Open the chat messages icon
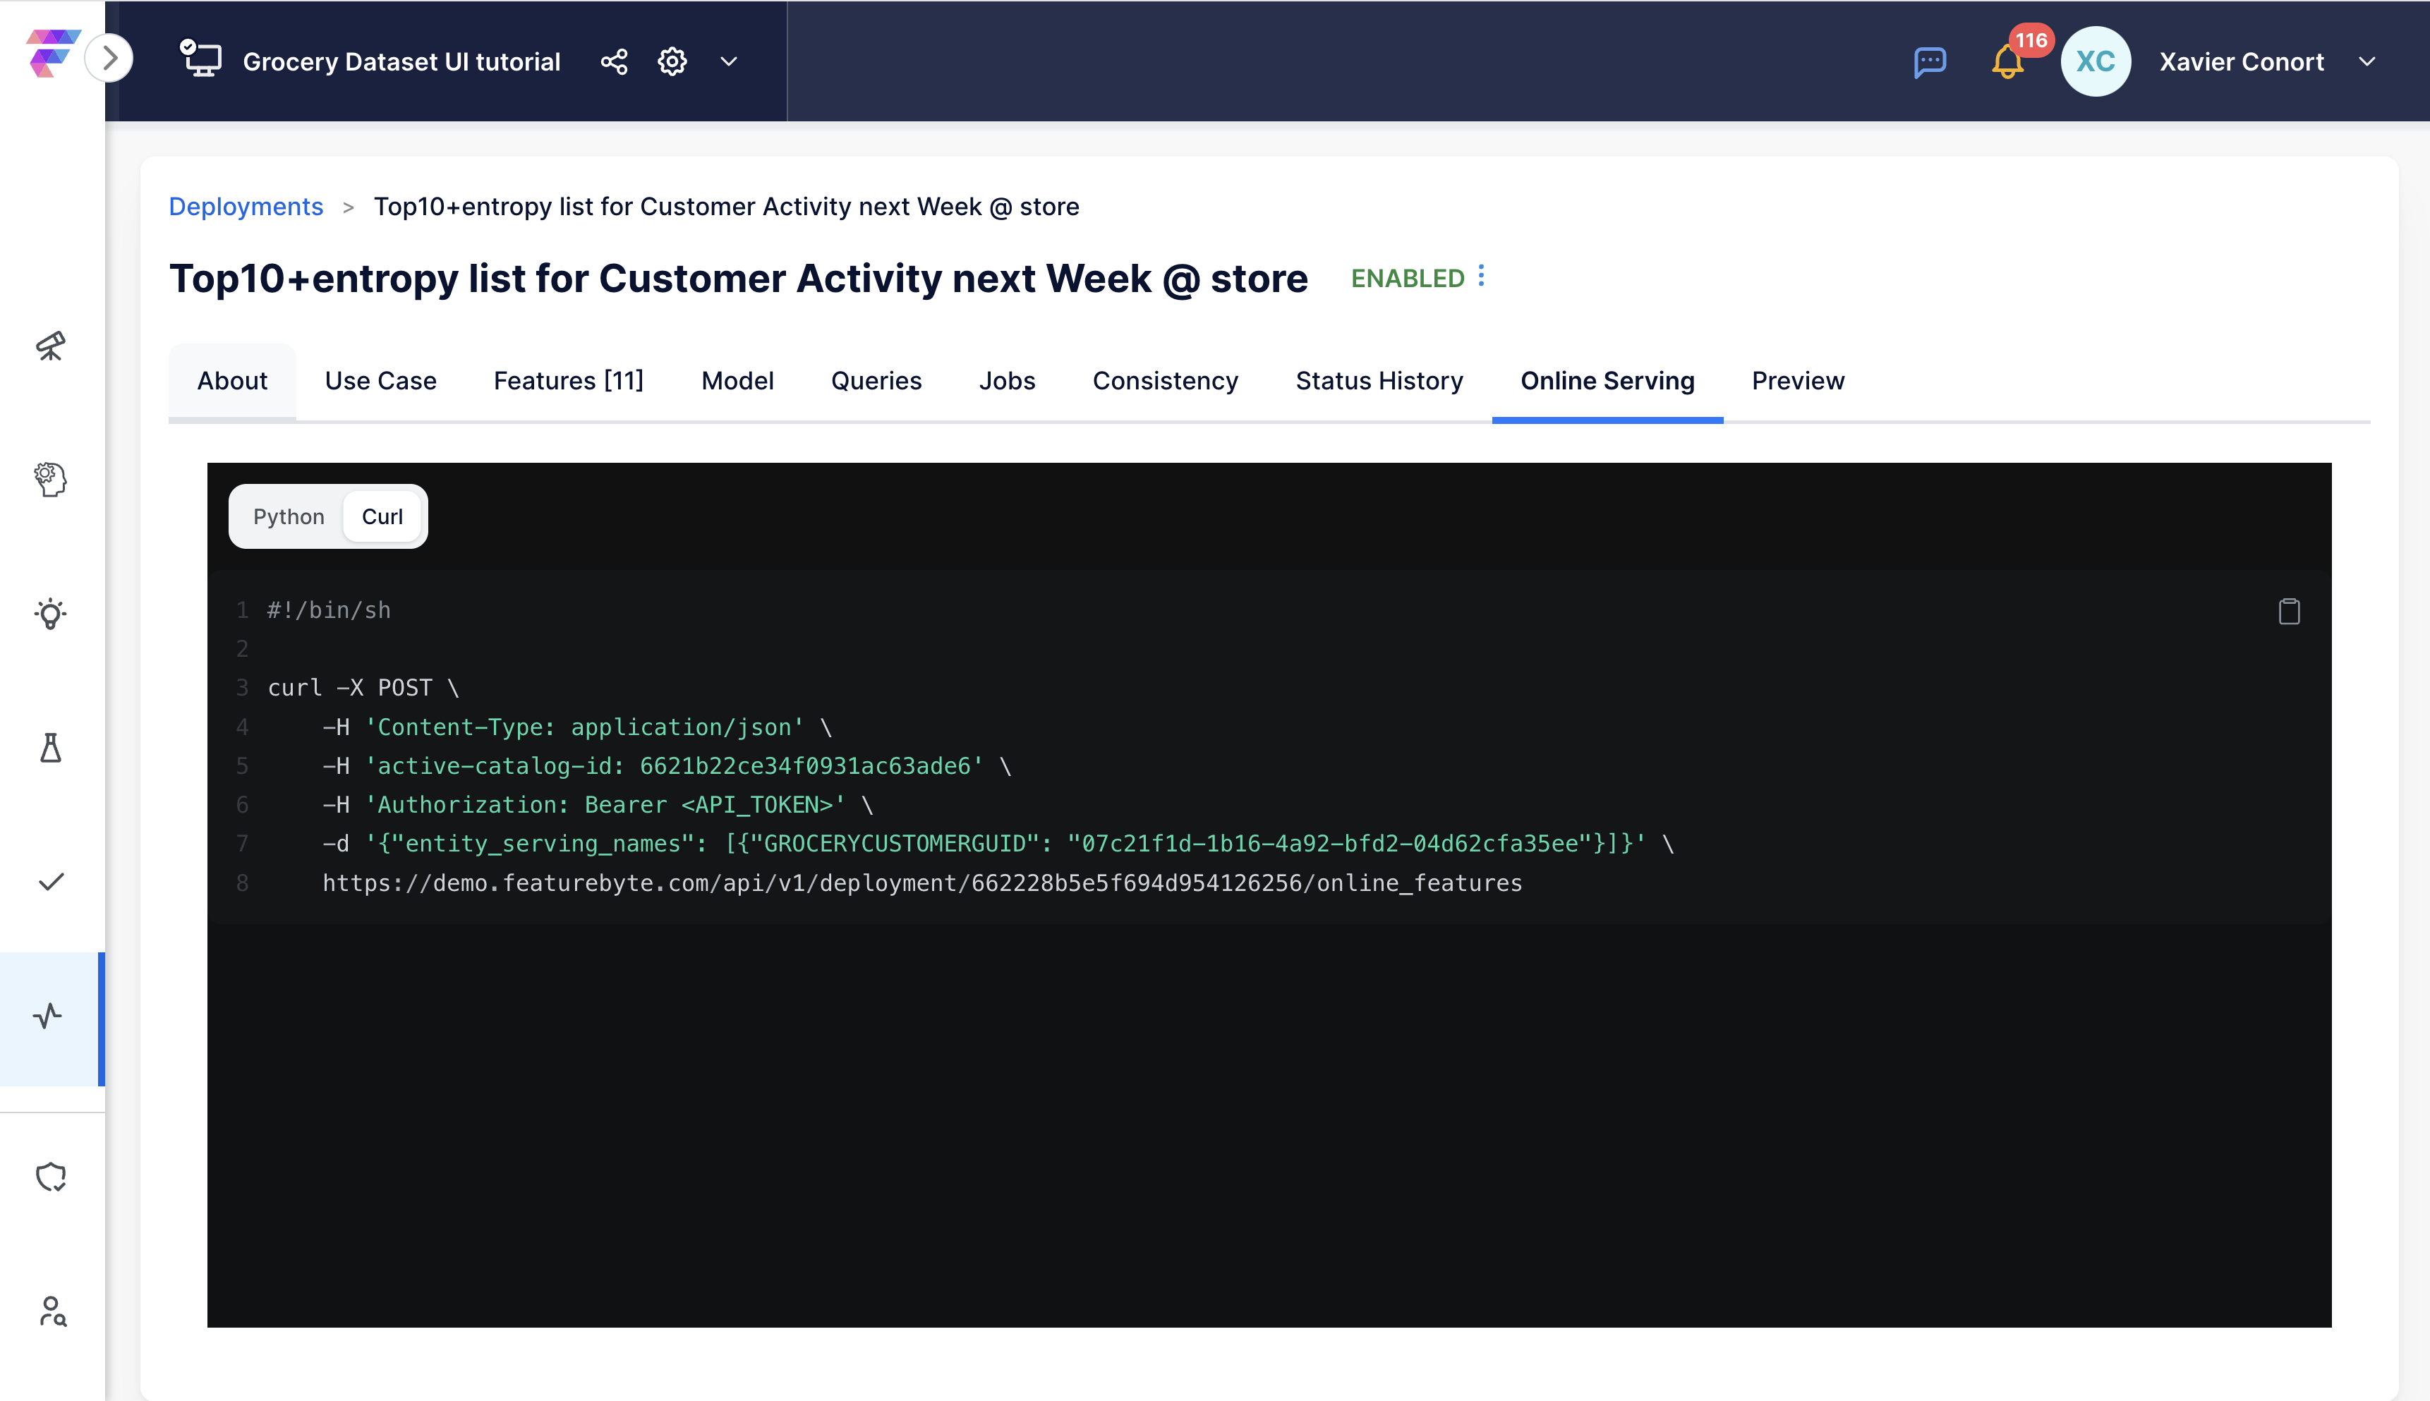This screenshot has width=2430, height=1401. click(1930, 63)
